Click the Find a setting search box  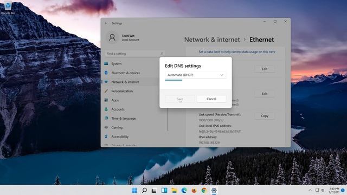134,54
